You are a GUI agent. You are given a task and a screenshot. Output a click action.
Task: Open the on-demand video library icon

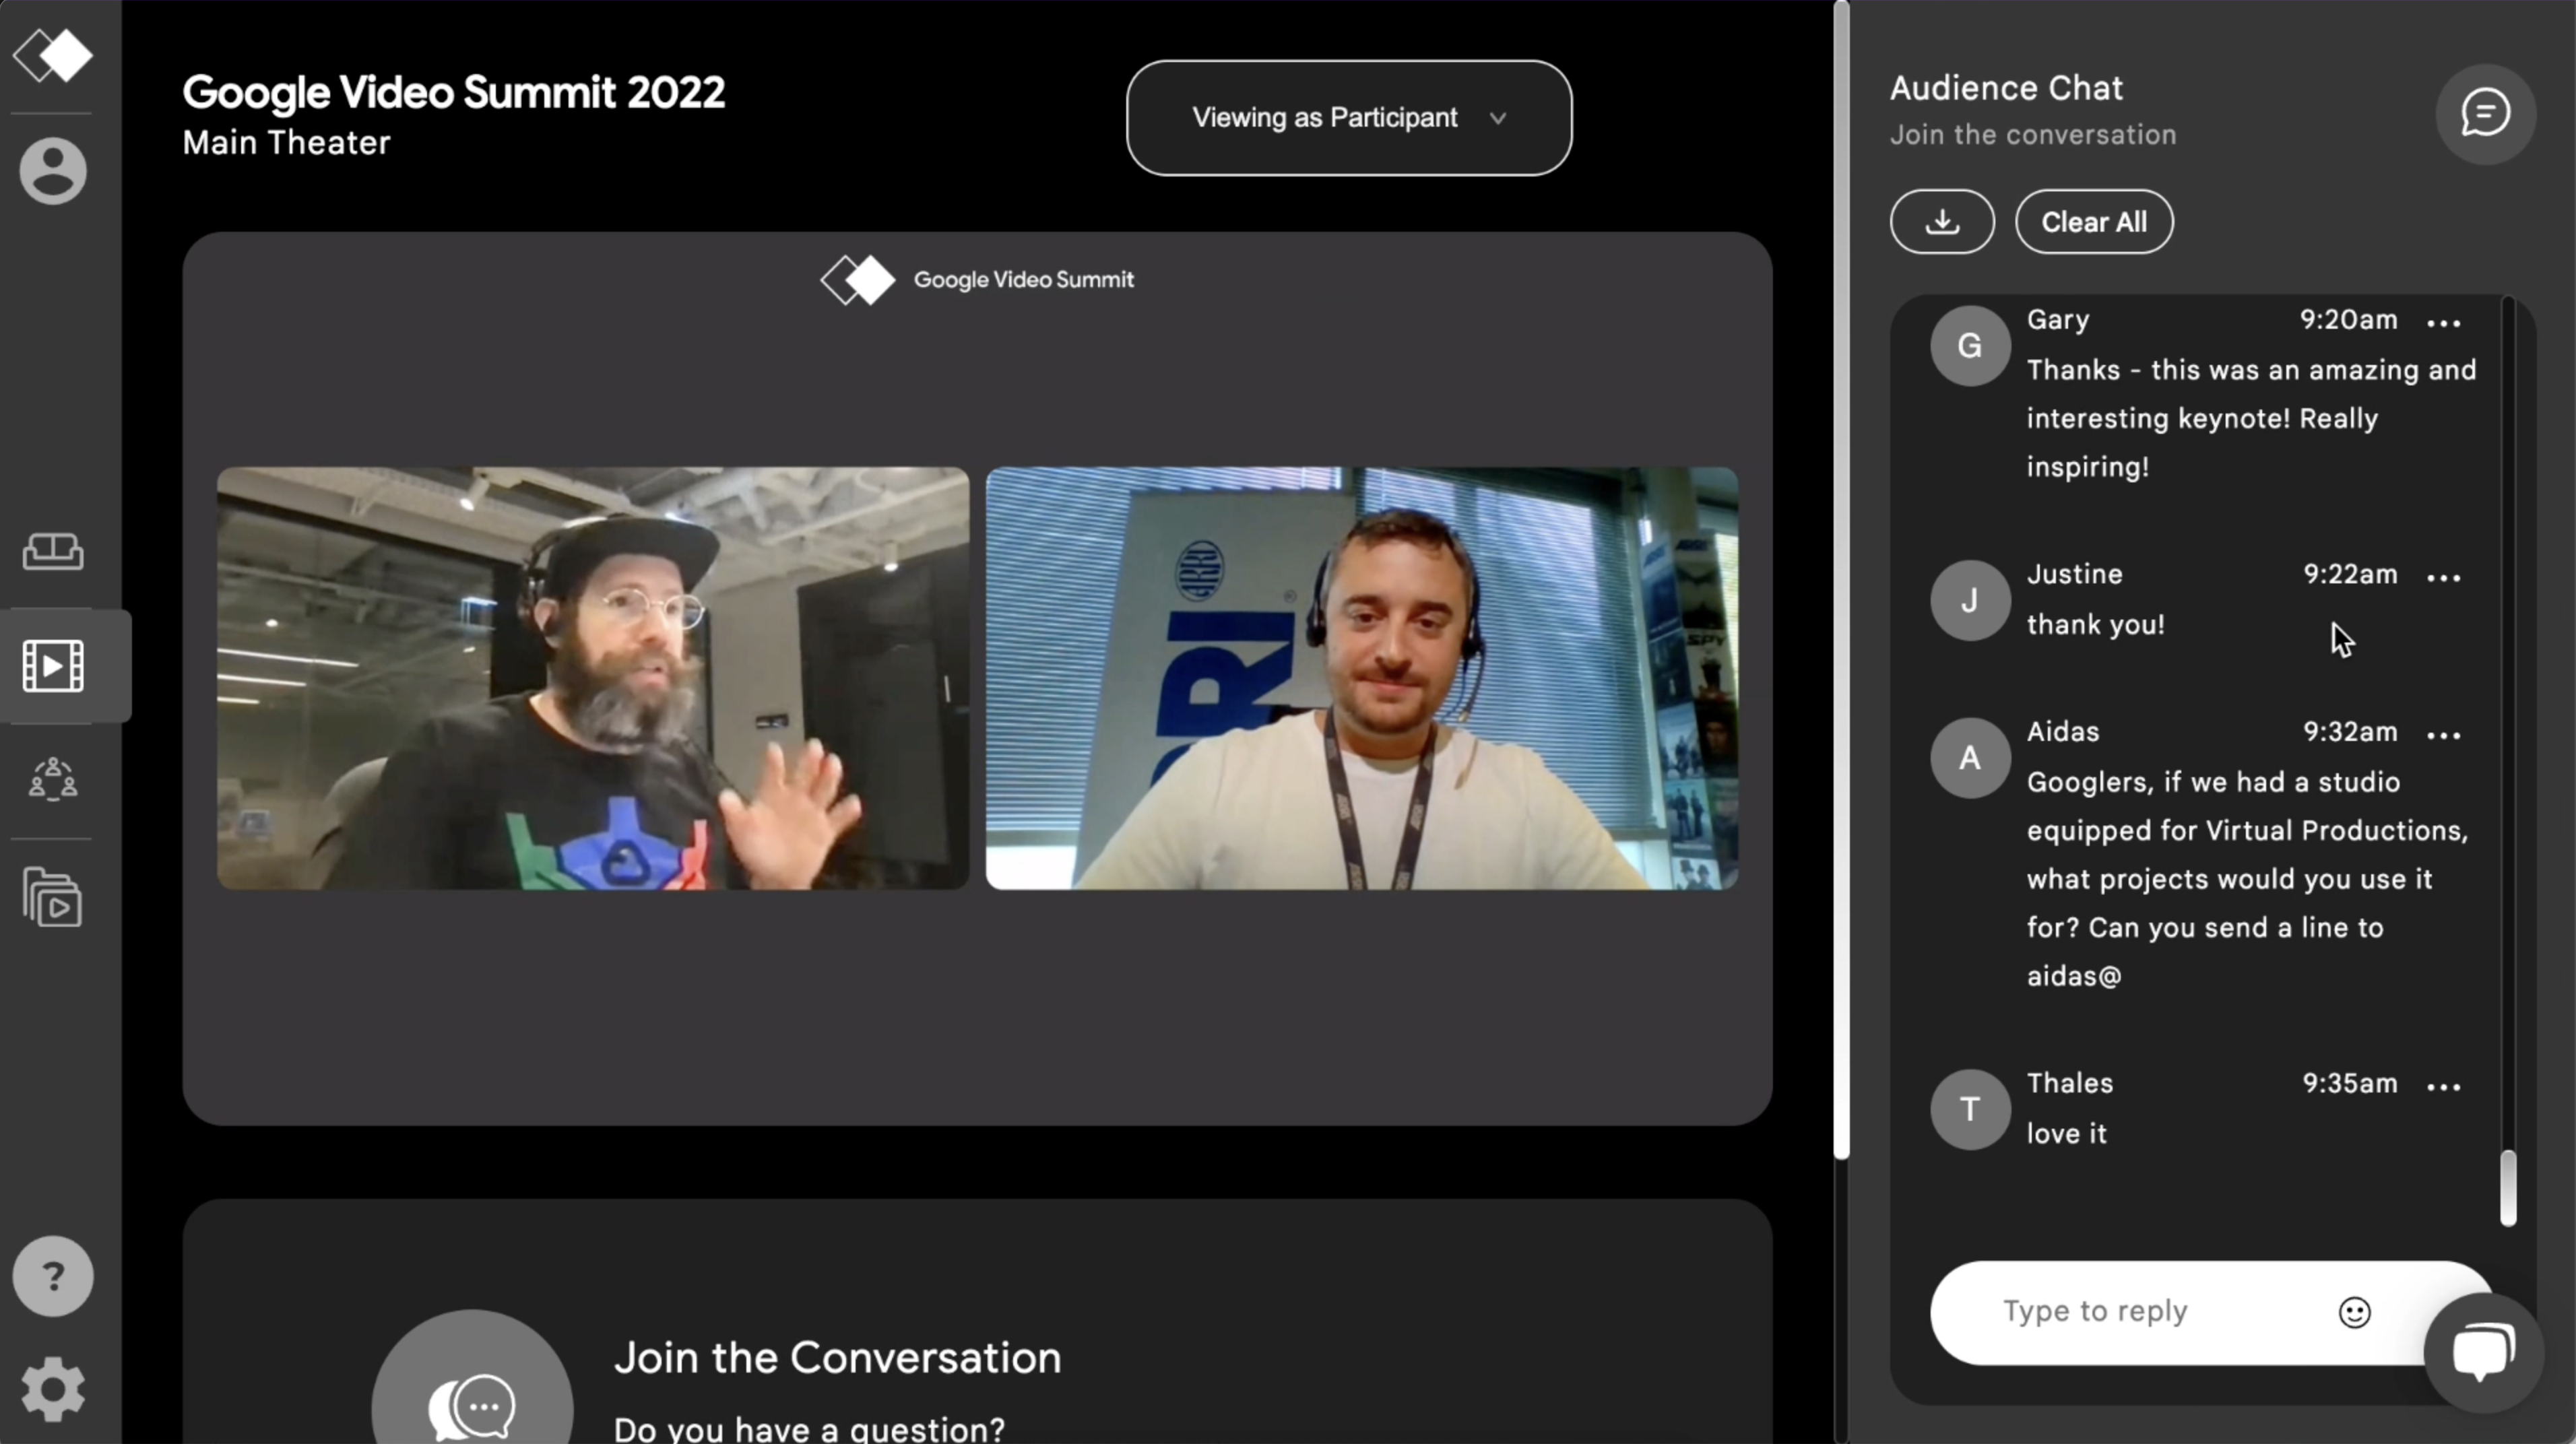(x=53, y=897)
